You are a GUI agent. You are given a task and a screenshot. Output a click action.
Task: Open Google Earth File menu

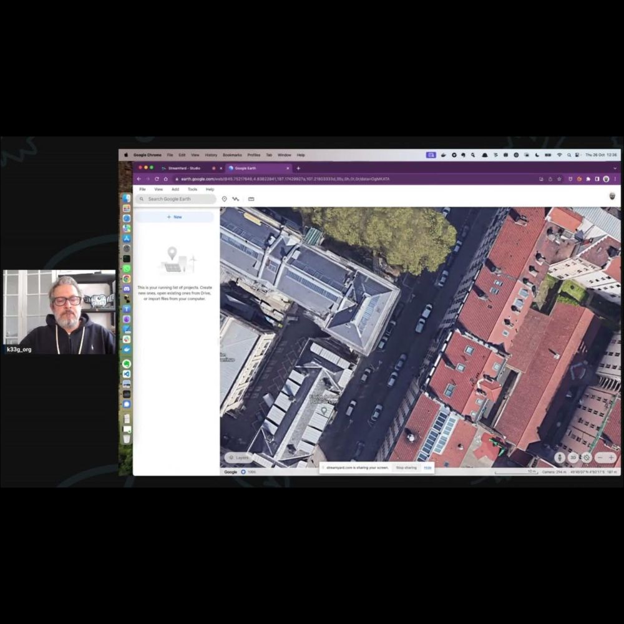tap(142, 190)
